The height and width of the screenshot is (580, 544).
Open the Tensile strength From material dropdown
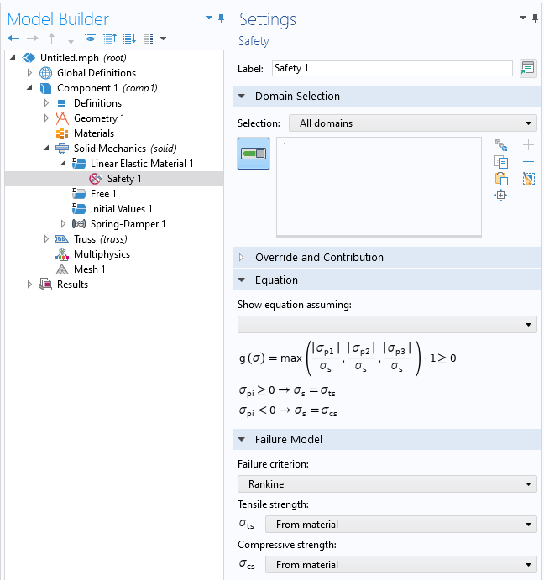coord(400,525)
